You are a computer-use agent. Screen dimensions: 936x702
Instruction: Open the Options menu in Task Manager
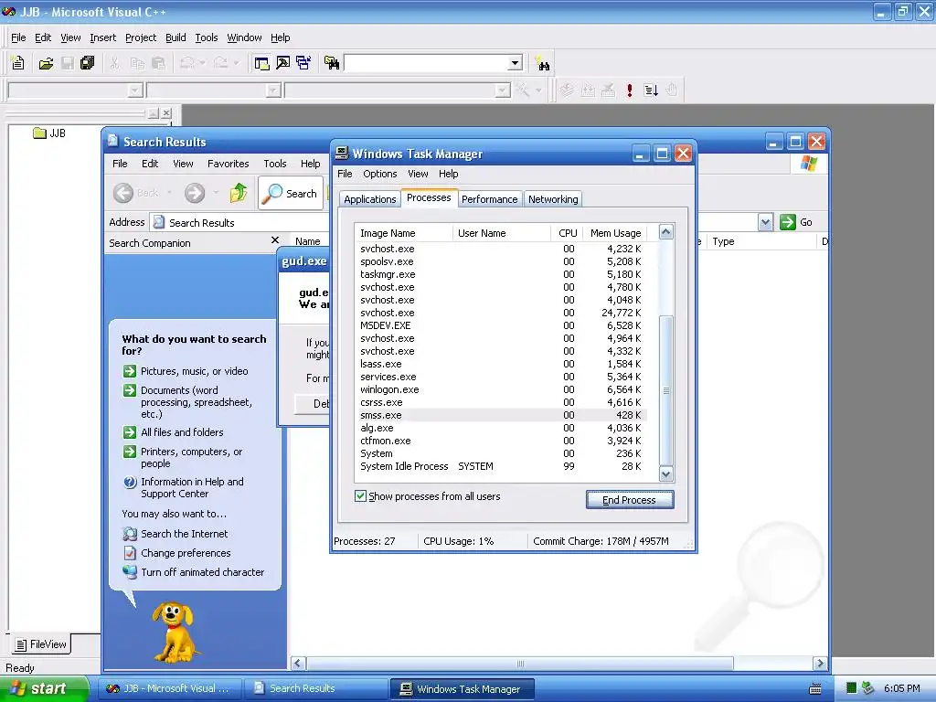(379, 174)
